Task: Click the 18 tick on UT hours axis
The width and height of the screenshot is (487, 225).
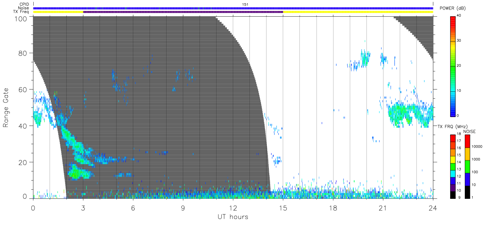Action: (x=333, y=208)
